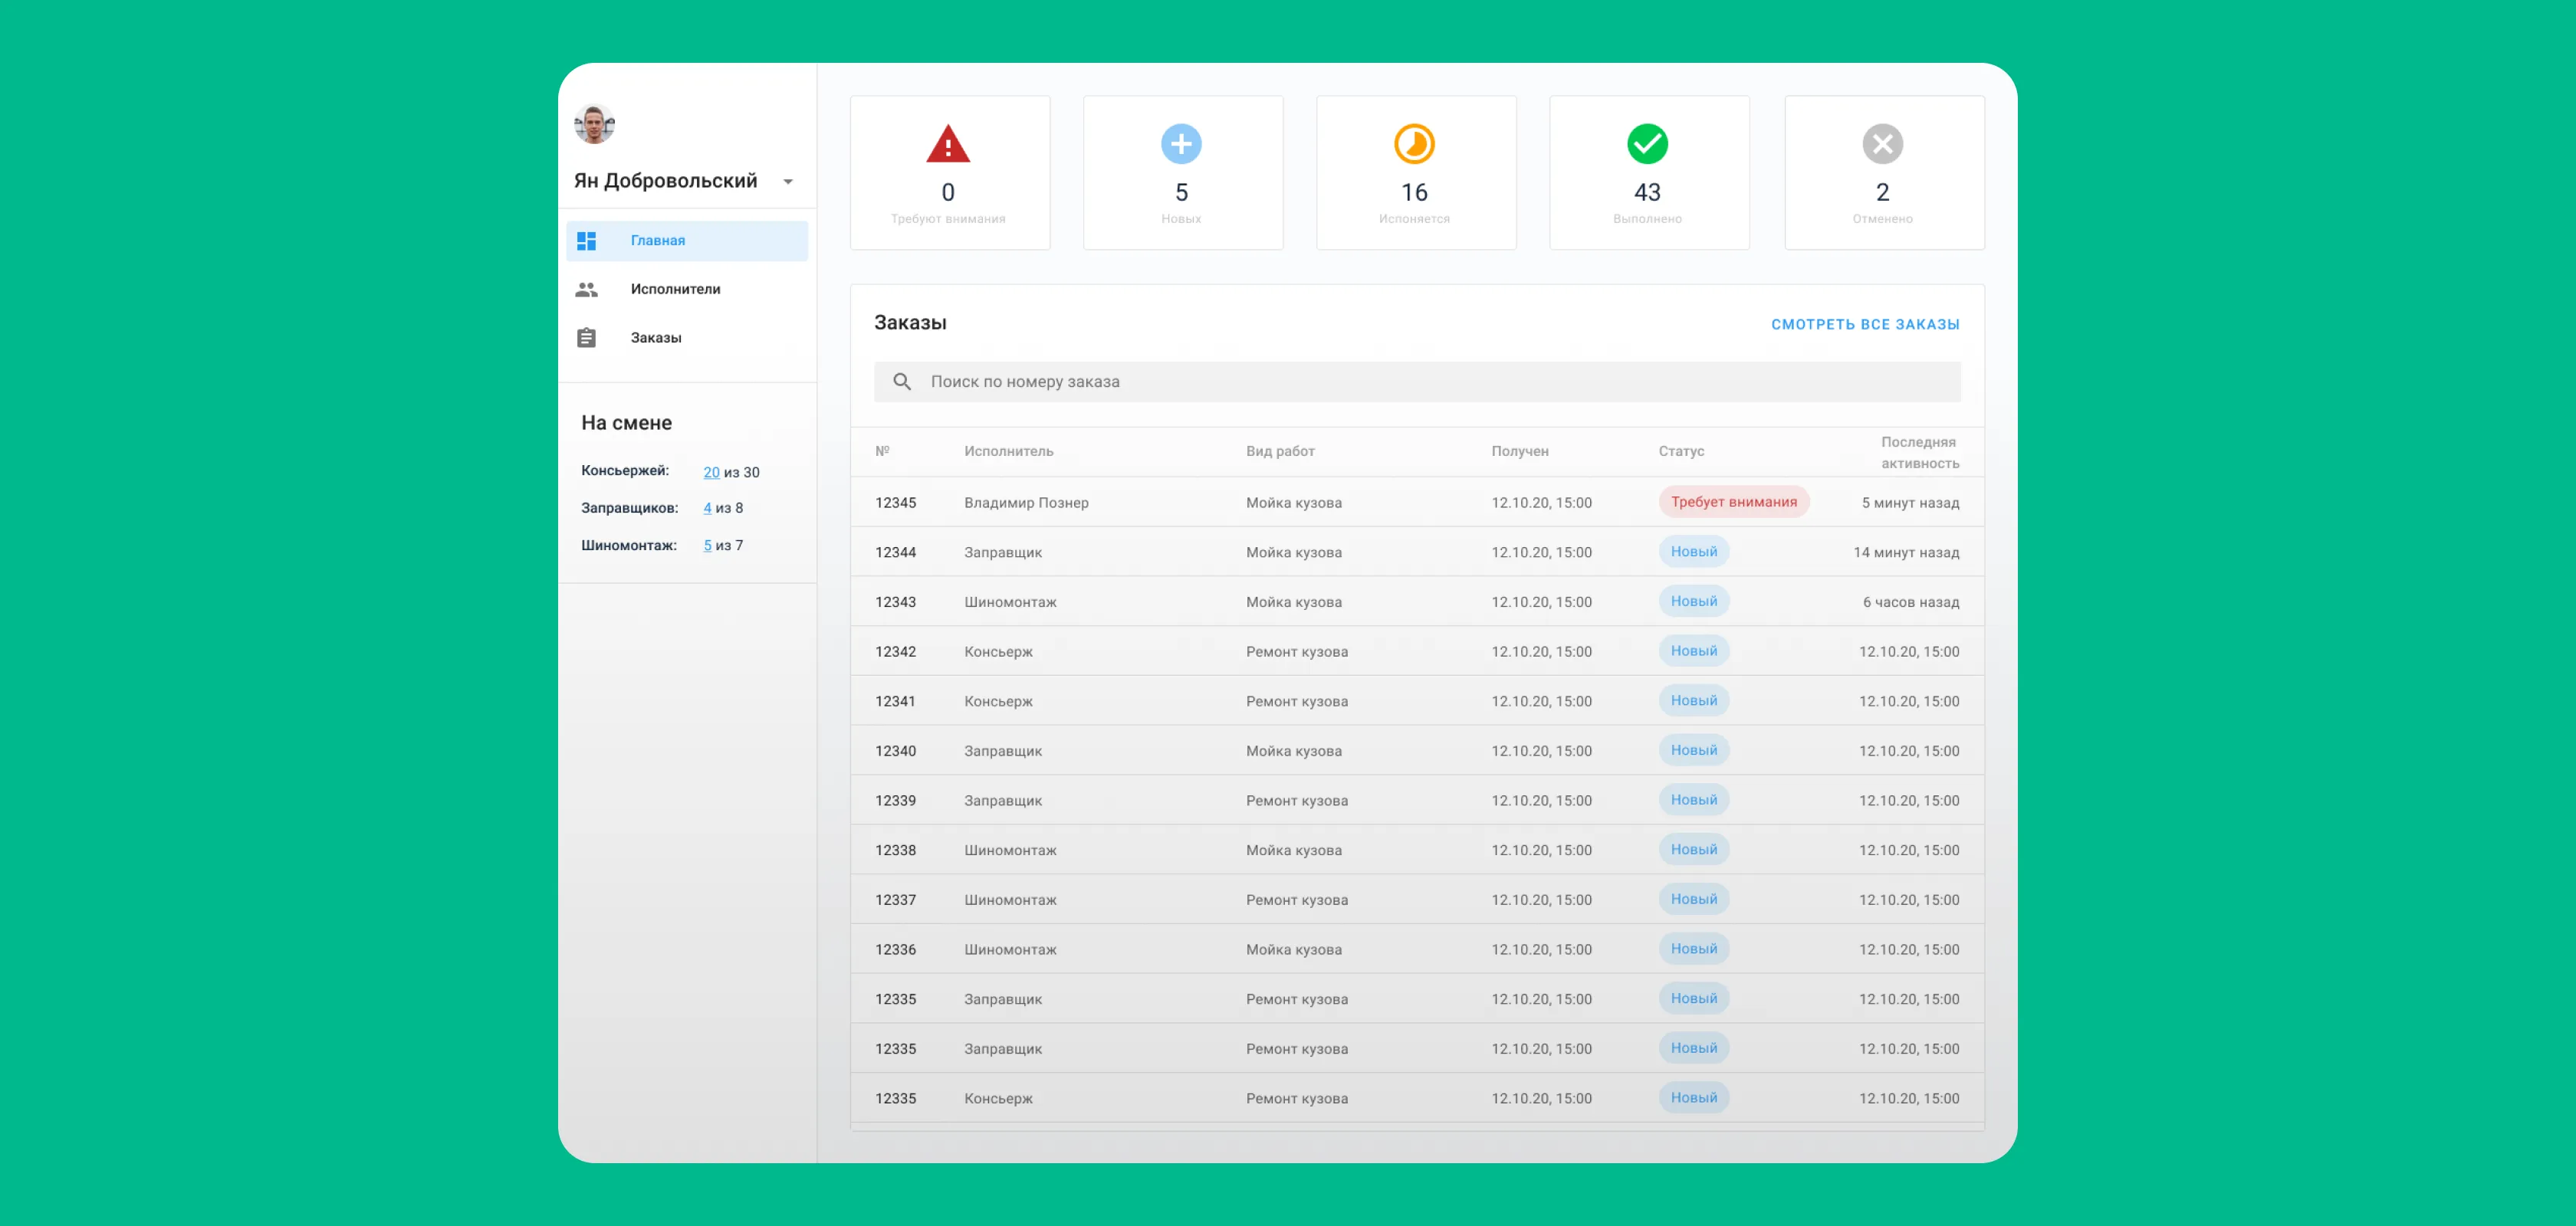Screen dimensions: 2576x1226
Task: Click the search magnifier icon
Action: (902, 382)
